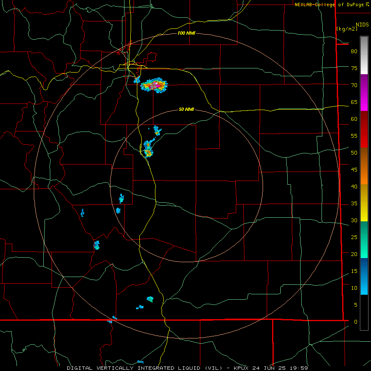Click the large storm cell with magenta core
Image resolution: width=371 pixels, height=371 pixels.
tap(154, 85)
